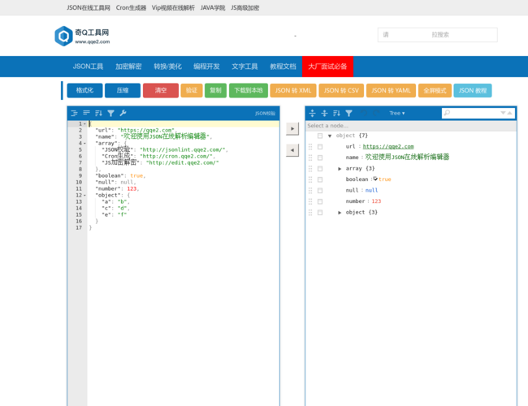This screenshot has height=406, width=528.
Task: Open the 加密解密 navigation menu
Action: [128, 67]
